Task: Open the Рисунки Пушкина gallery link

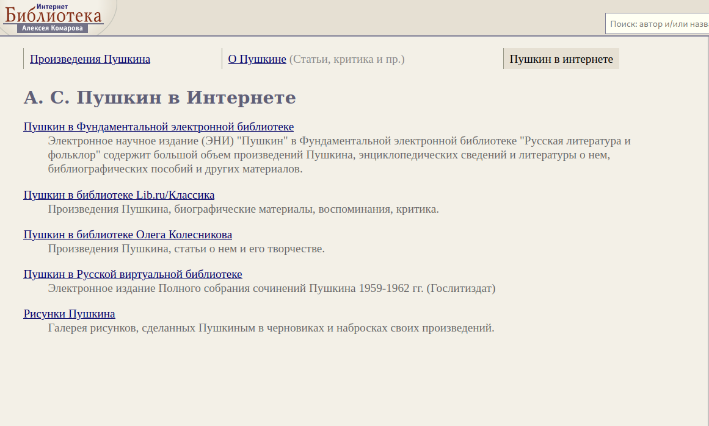Action: (x=69, y=314)
